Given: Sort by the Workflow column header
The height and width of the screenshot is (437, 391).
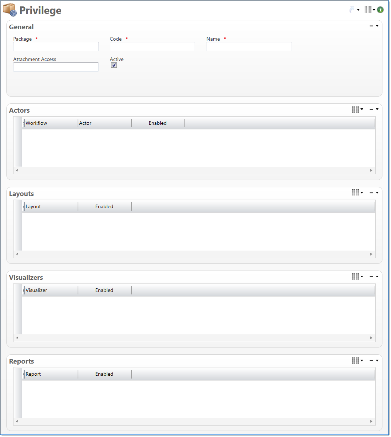Looking at the screenshot, I should tap(51, 123).
